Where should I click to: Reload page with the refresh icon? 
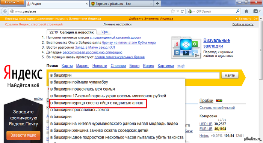click(x=182, y=11)
